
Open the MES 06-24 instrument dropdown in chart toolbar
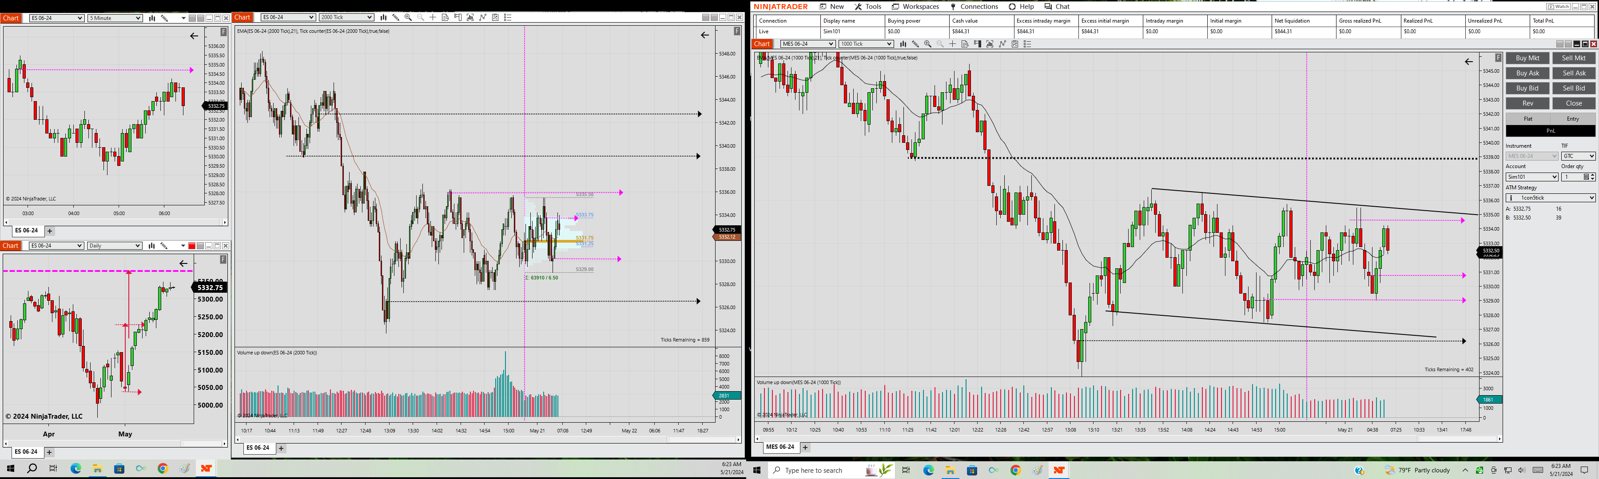807,44
